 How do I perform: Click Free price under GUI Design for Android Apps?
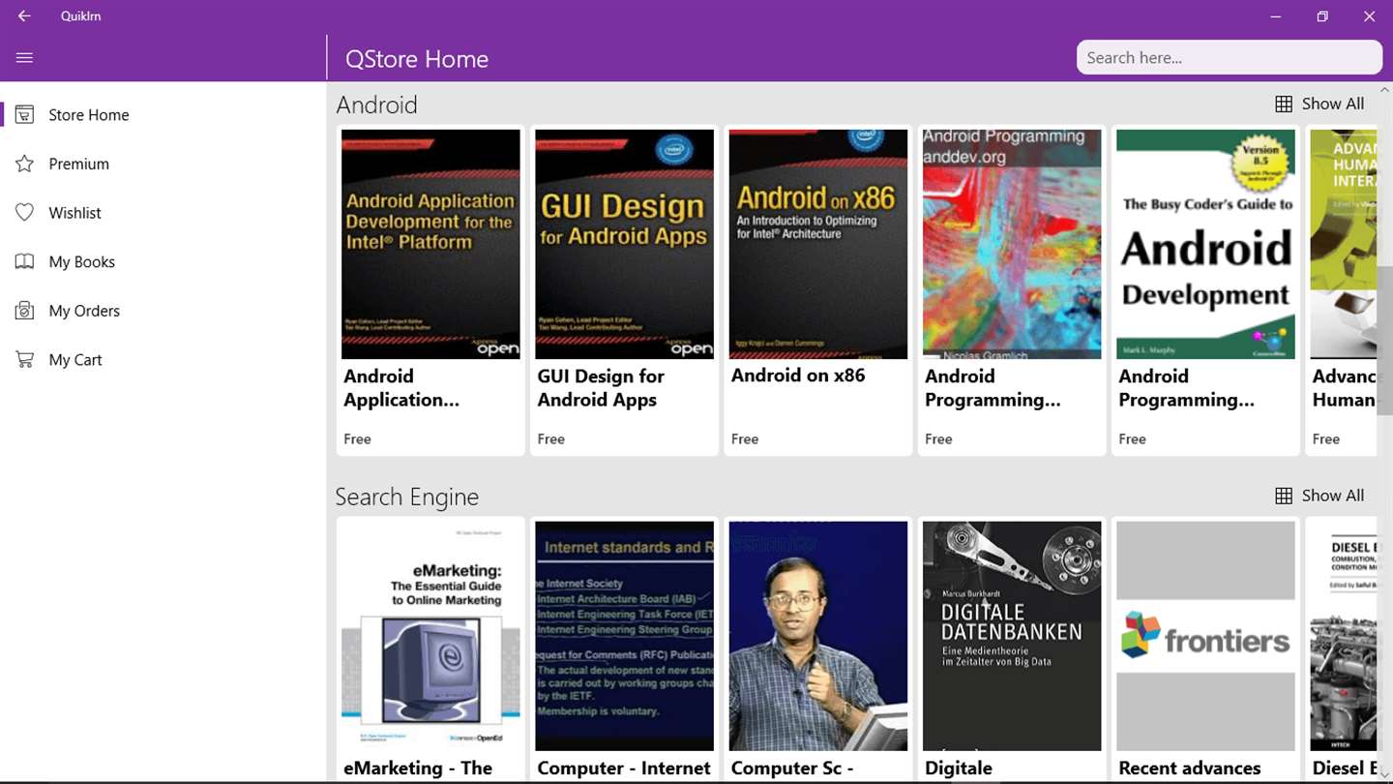pos(551,439)
